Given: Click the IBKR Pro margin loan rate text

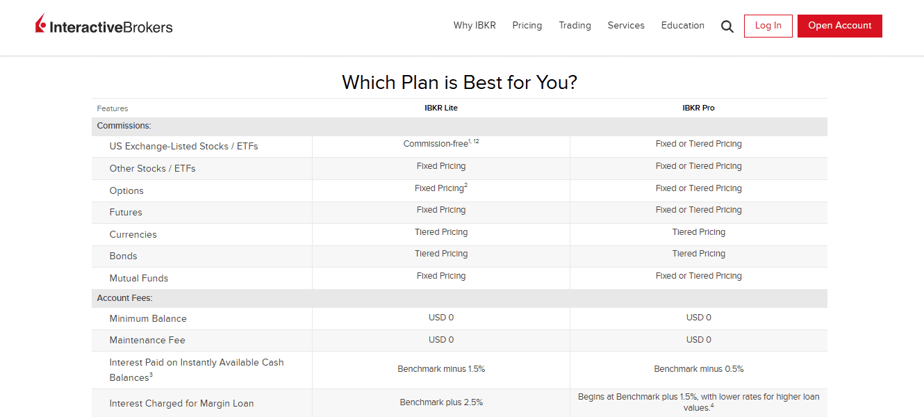Looking at the screenshot, I should pos(698,402).
